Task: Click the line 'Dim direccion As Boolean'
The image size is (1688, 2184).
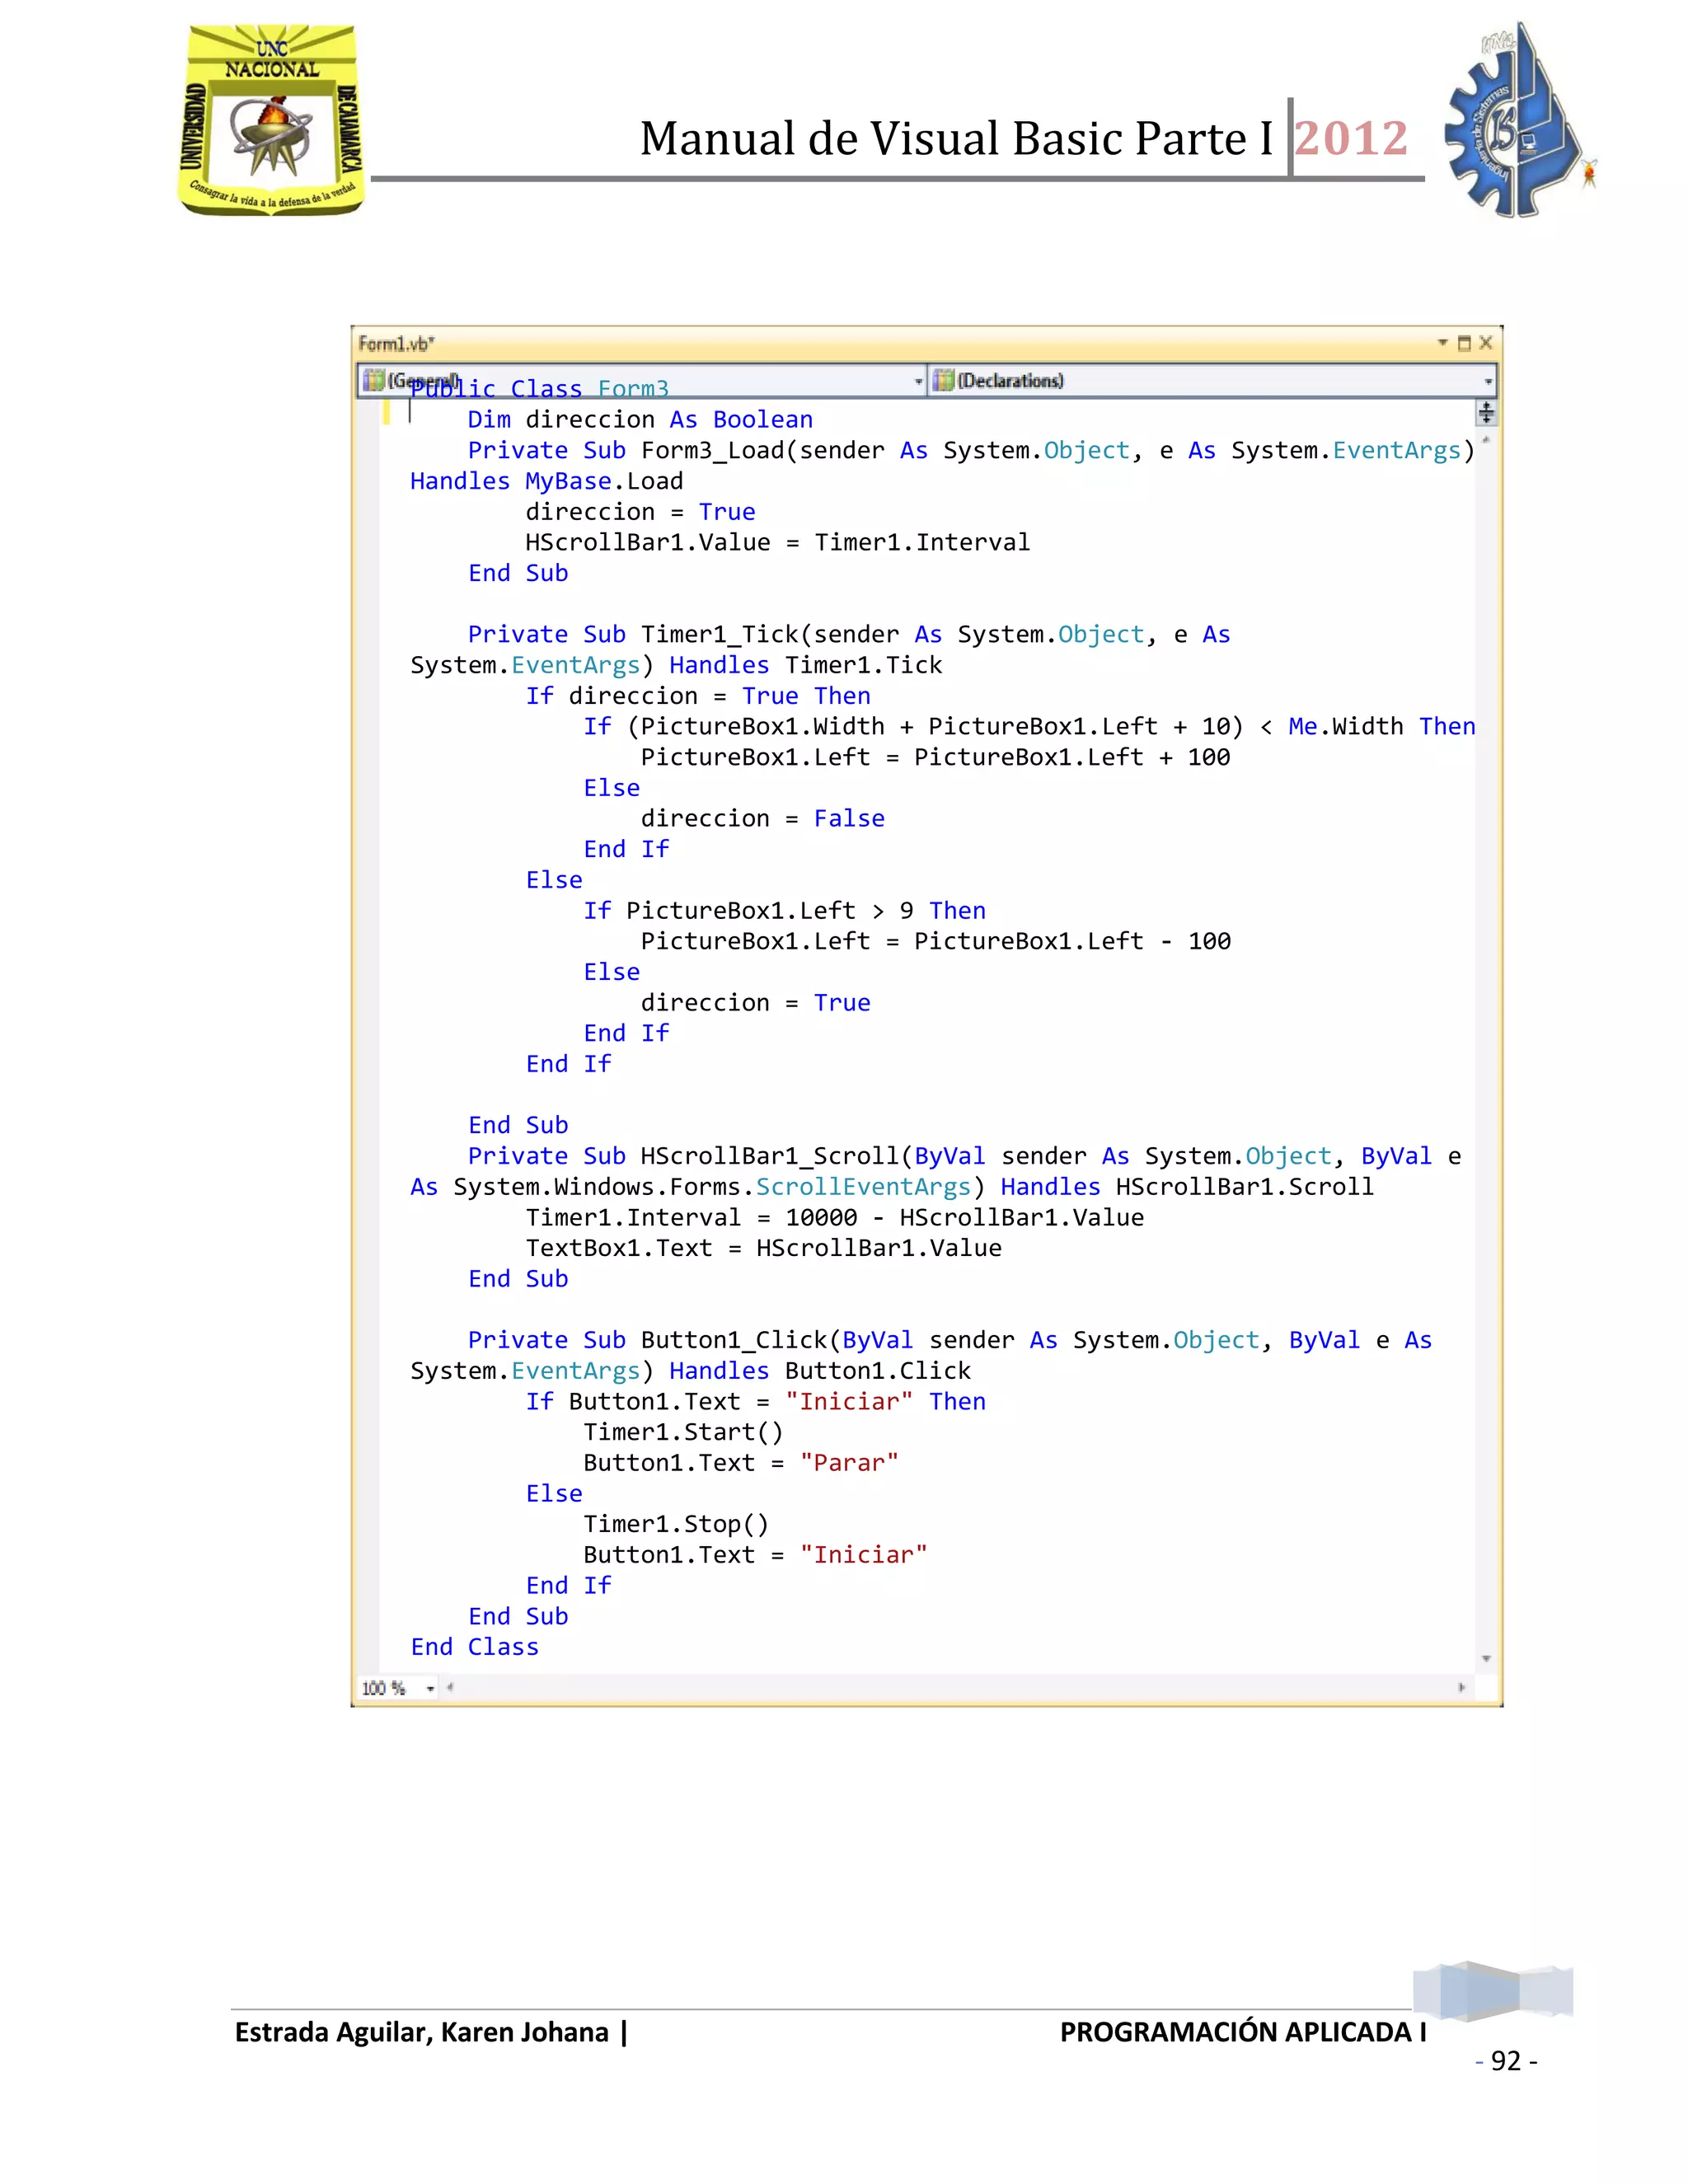Action: [640, 420]
